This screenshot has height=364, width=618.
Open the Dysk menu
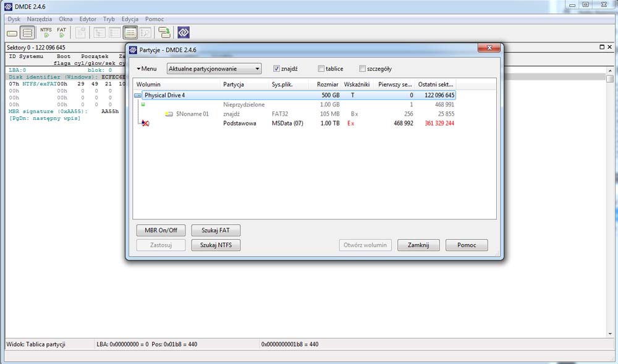tap(14, 19)
